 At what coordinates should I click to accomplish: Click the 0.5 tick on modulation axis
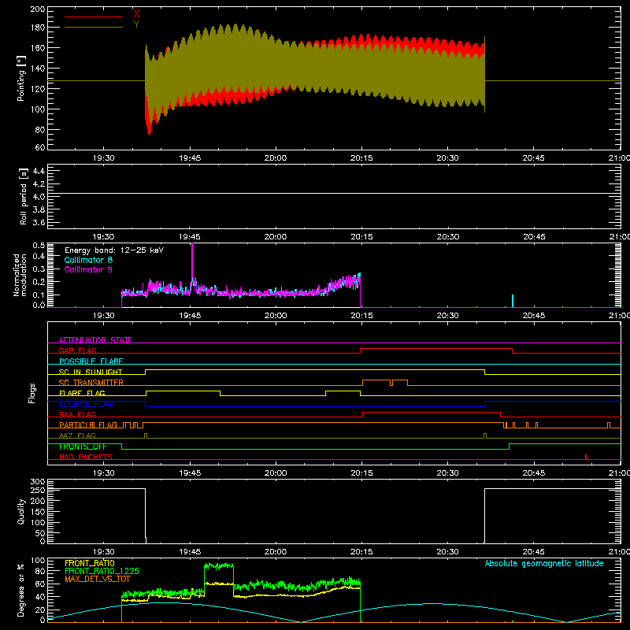[39, 245]
